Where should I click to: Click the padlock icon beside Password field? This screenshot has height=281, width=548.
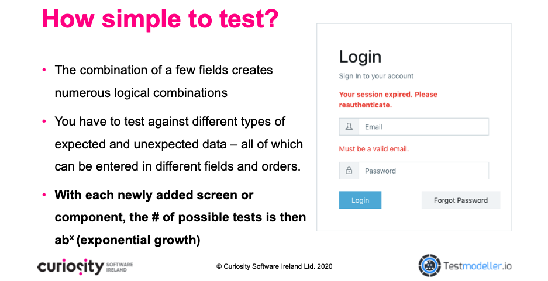click(x=349, y=171)
